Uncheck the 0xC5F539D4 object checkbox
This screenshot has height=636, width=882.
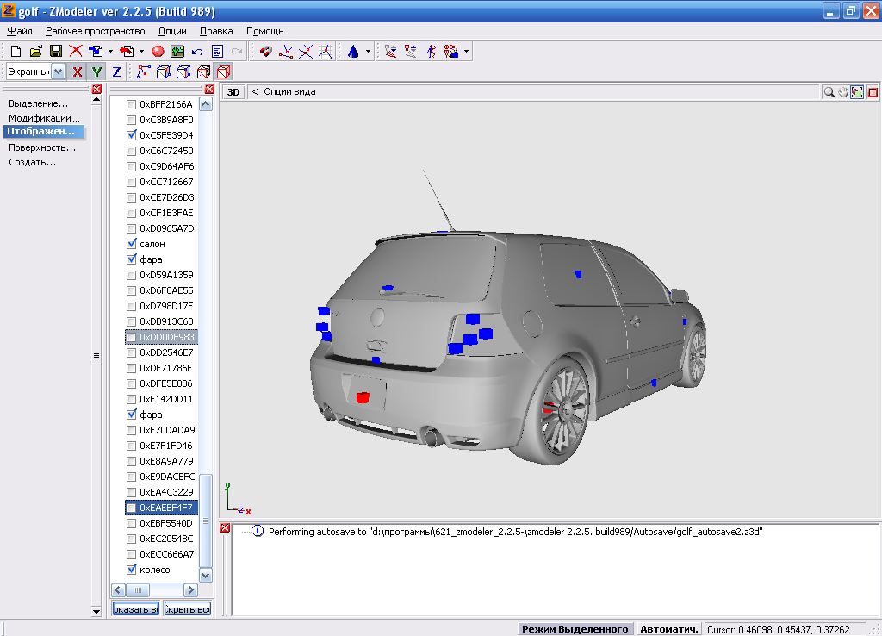[x=132, y=135]
